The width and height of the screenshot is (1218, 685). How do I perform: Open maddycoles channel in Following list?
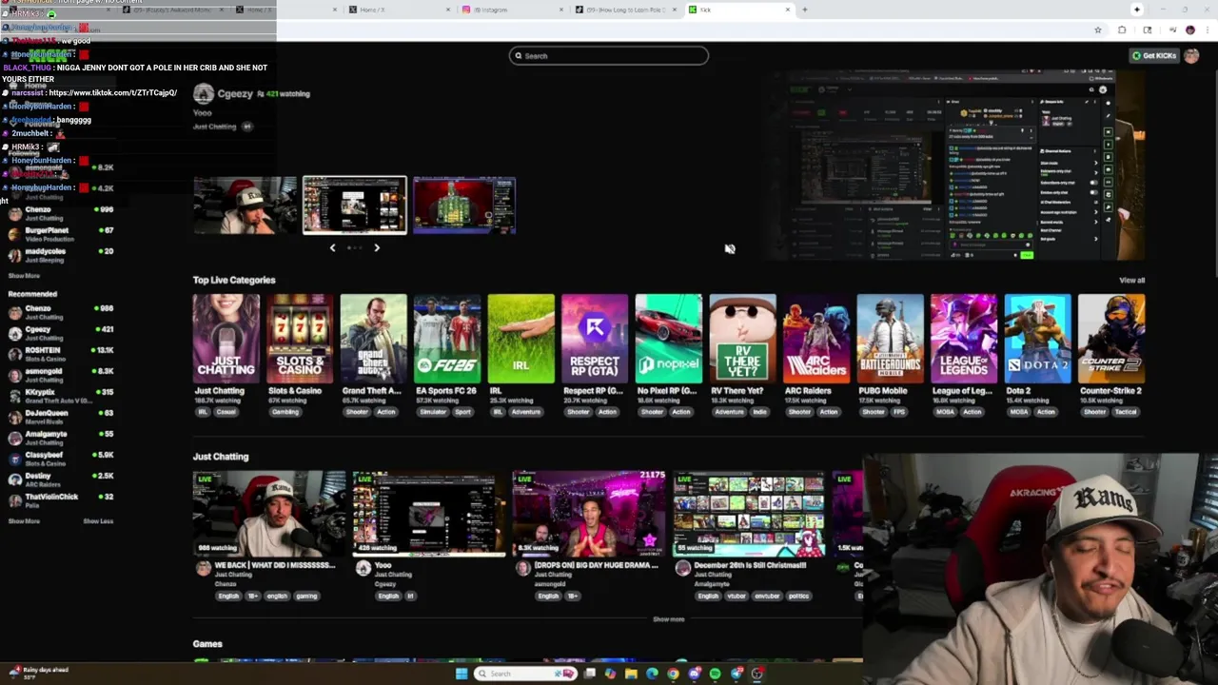[x=61, y=255]
